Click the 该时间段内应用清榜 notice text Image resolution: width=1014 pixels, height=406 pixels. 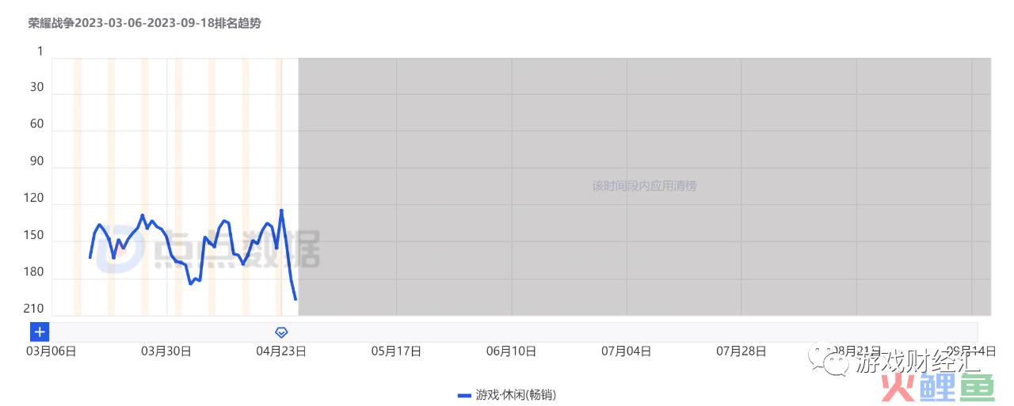pos(644,186)
